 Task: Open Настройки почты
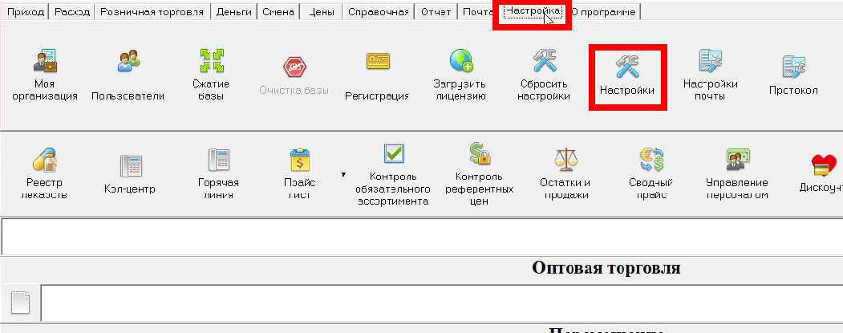pyautogui.click(x=710, y=75)
